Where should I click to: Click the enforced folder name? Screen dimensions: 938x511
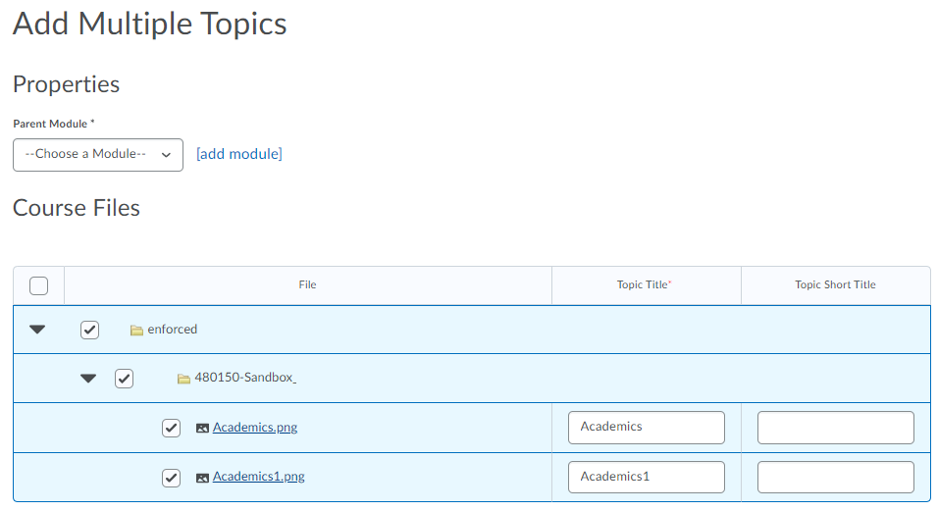click(173, 330)
